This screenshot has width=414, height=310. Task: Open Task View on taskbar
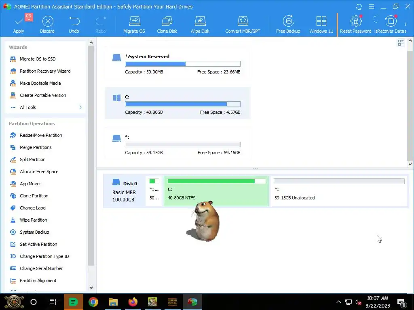pyautogui.click(x=53, y=302)
